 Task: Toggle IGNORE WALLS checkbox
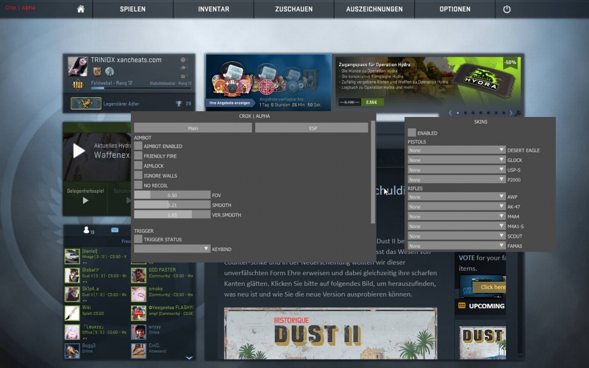(x=138, y=175)
